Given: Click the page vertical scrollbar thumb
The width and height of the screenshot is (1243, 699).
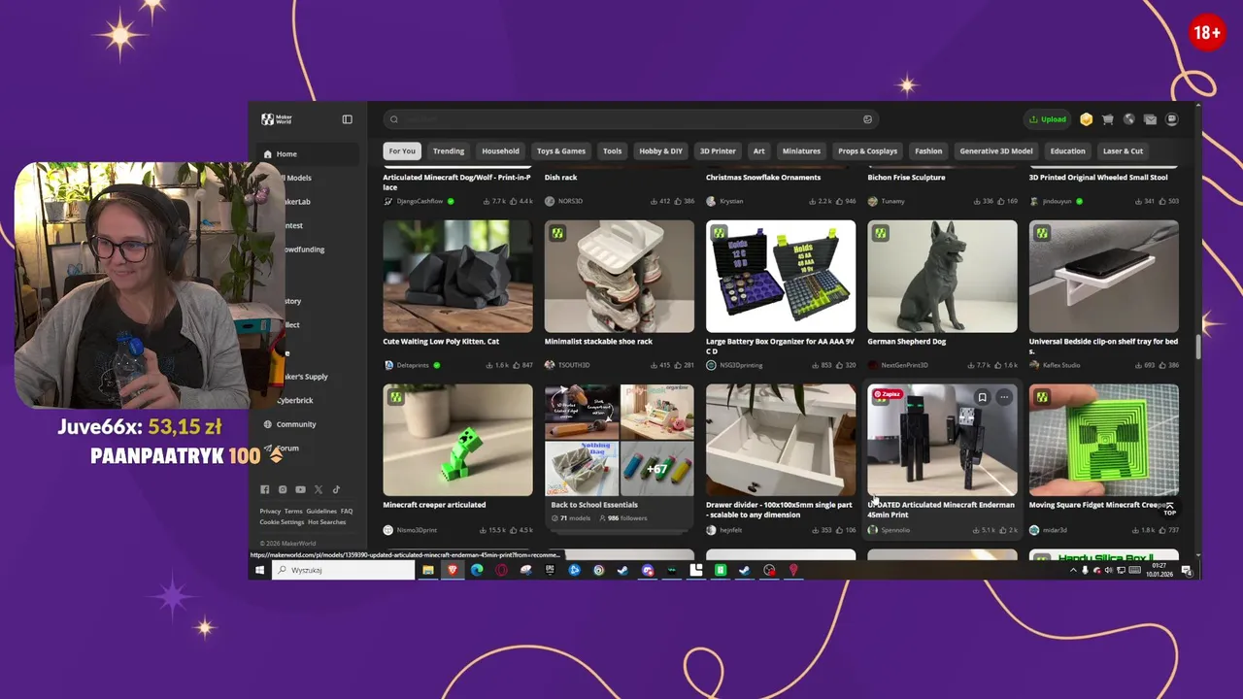Looking at the screenshot, I should tap(1198, 348).
